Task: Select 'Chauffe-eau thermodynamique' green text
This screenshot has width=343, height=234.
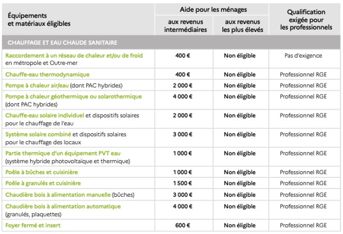Action: (x=47, y=74)
